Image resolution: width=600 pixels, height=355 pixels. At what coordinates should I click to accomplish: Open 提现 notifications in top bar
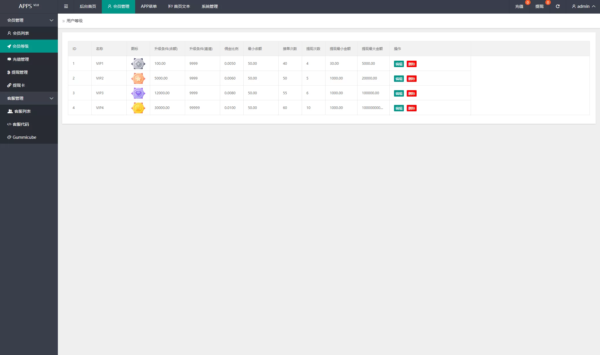click(x=539, y=6)
